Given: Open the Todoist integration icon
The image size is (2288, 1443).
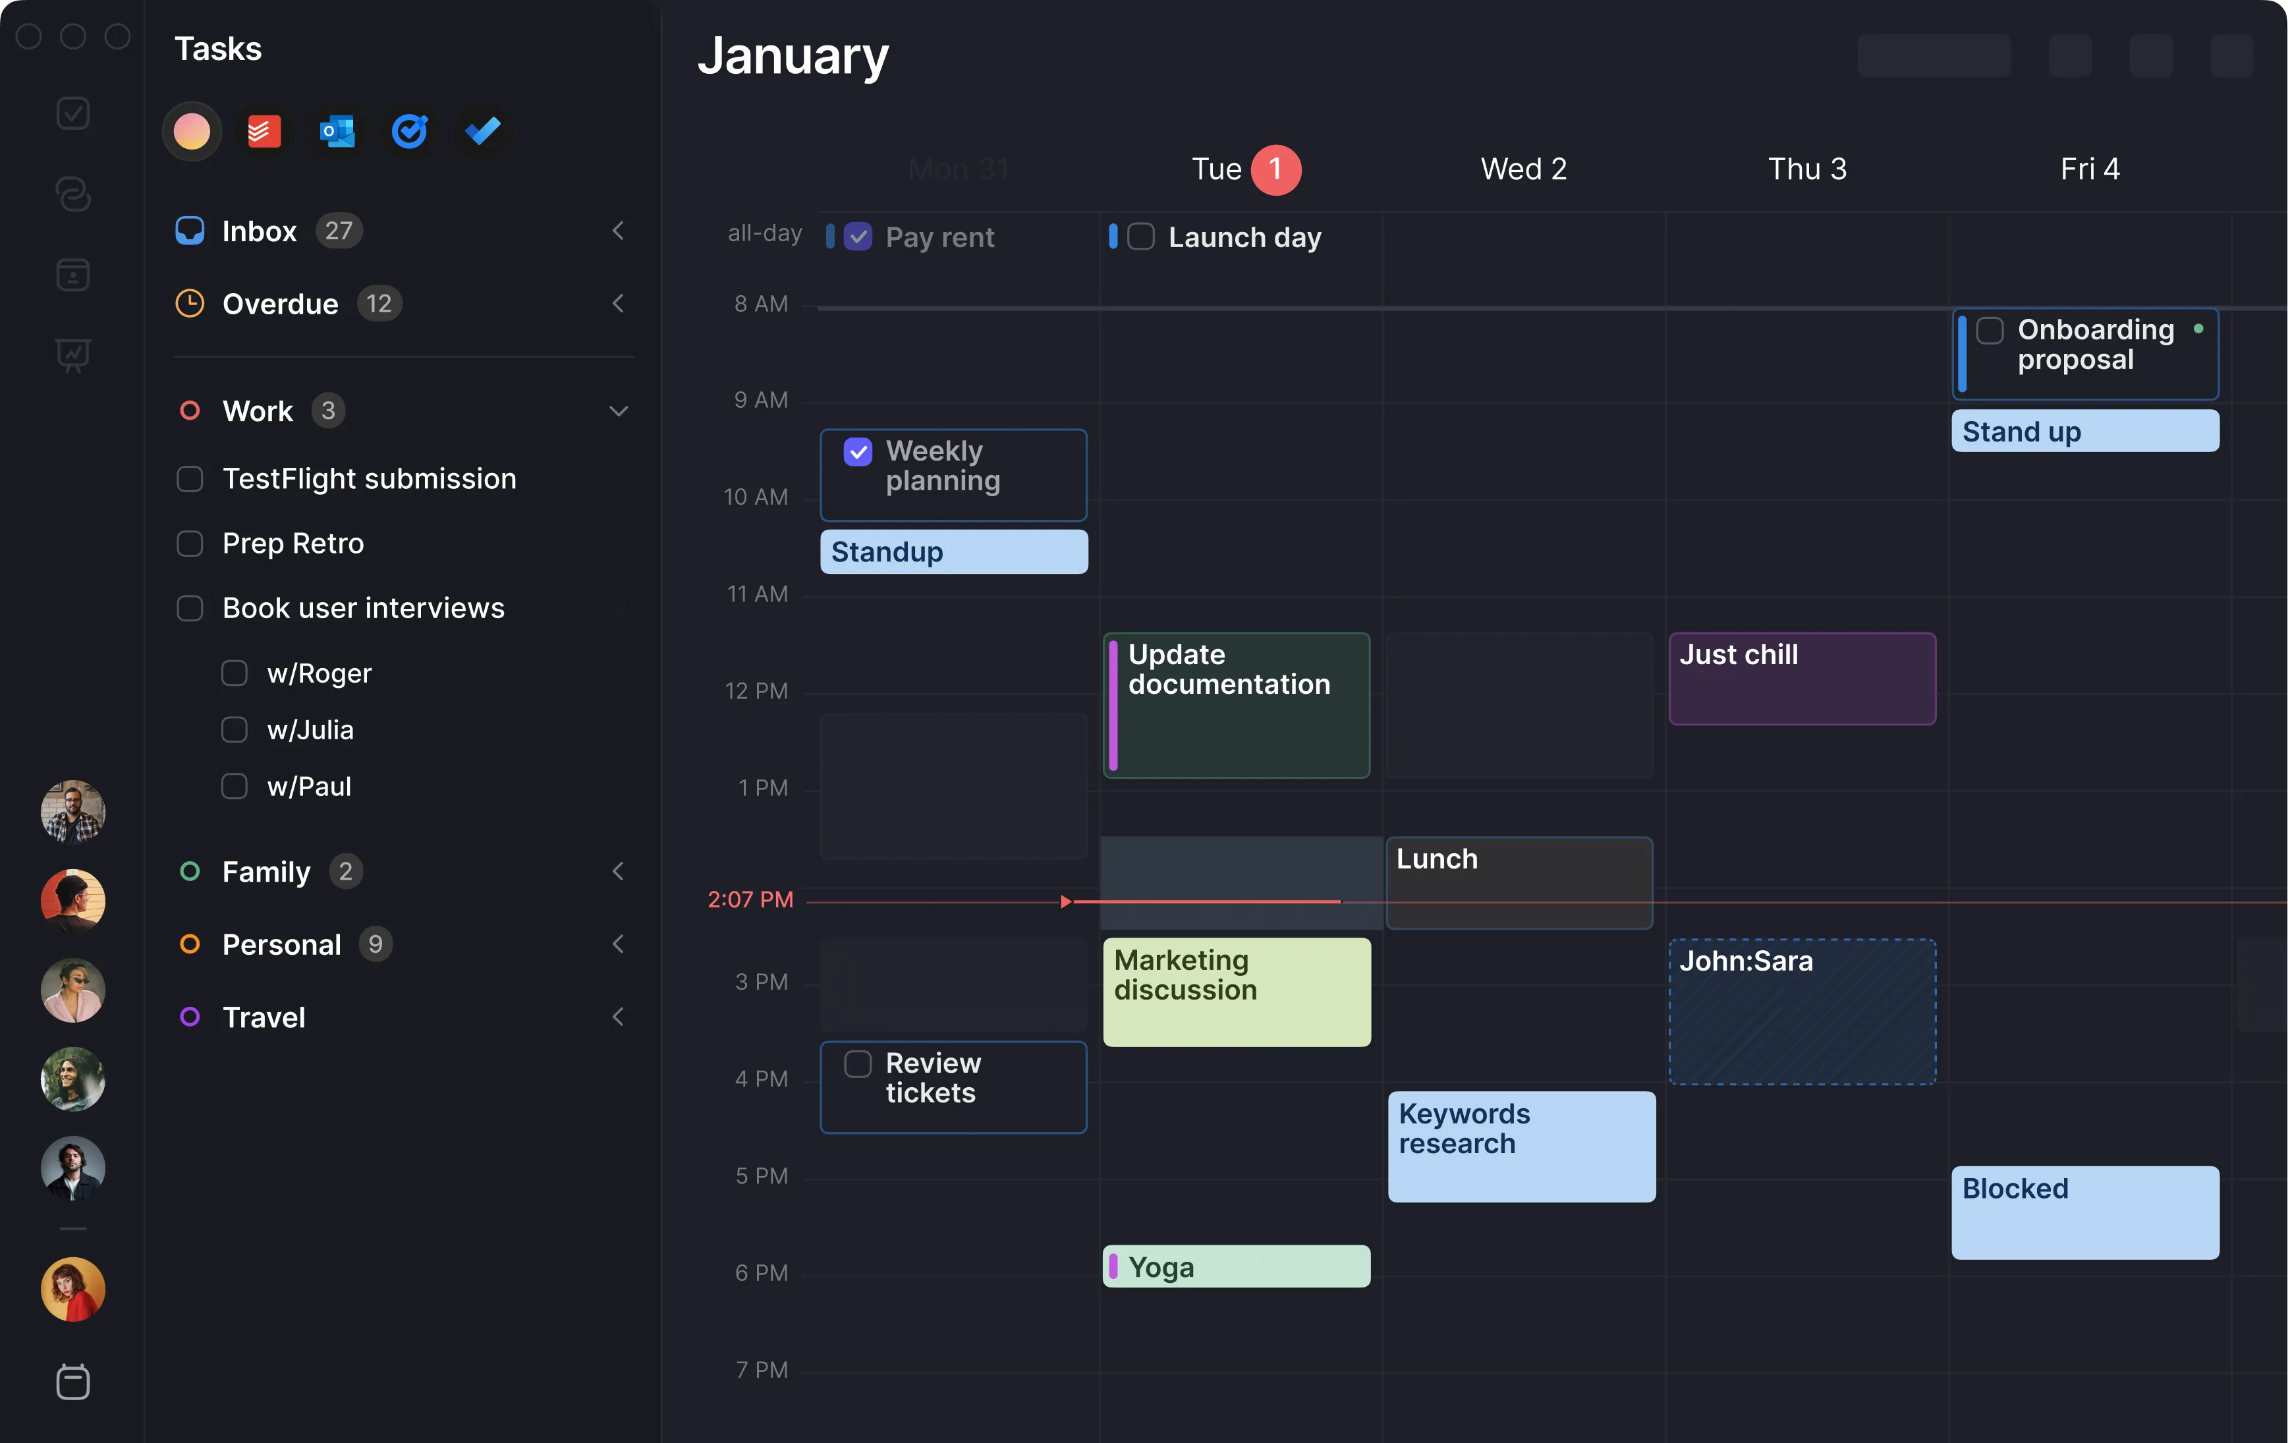Looking at the screenshot, I should 264,131.
